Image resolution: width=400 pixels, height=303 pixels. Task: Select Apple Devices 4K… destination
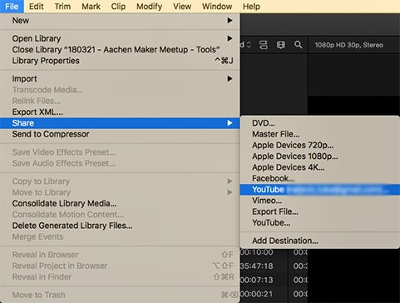pos(320,167)
